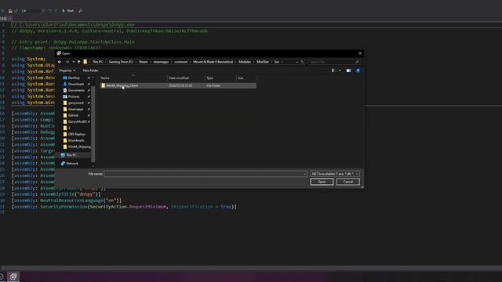The width and height of the screenshot is (502, 282).
Task: Click the Cancel button
Action: [x=348, y=182]
